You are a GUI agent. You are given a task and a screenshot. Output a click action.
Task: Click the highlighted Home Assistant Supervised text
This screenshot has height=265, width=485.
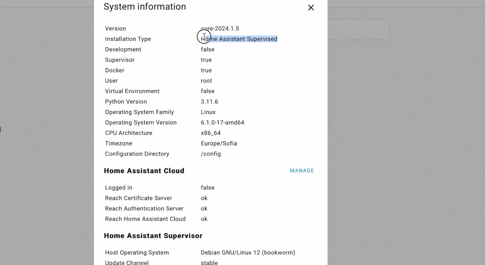click(239, 39)
